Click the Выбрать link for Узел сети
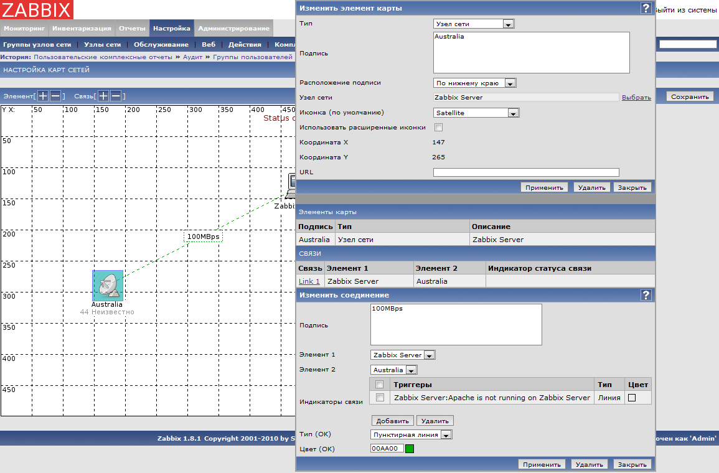719x473 pixels. [x=636, y=98]
